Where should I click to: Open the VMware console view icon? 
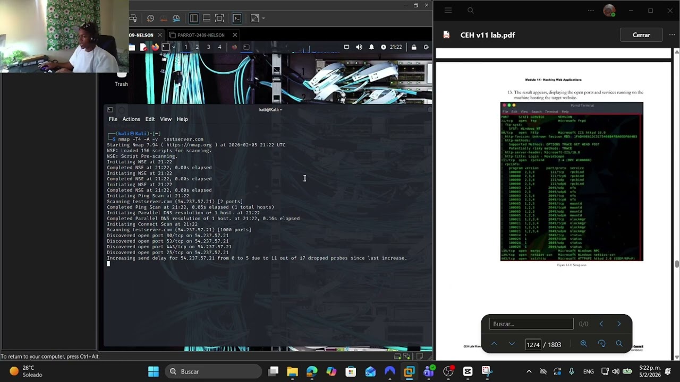click(237, 19)
